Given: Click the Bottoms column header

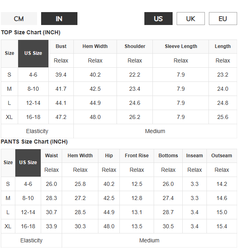Looking at the screenshot, I should [168, 156].
